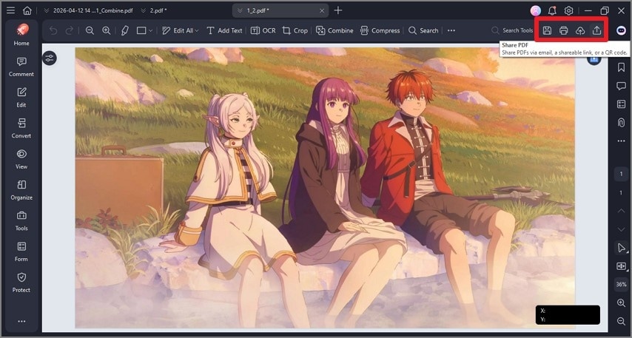Image resolution: width=632 pixels, height=338 pixels.
Task: Save the PDF with the floppy icon
Action: pyautogui.click(x=547, y=30)
